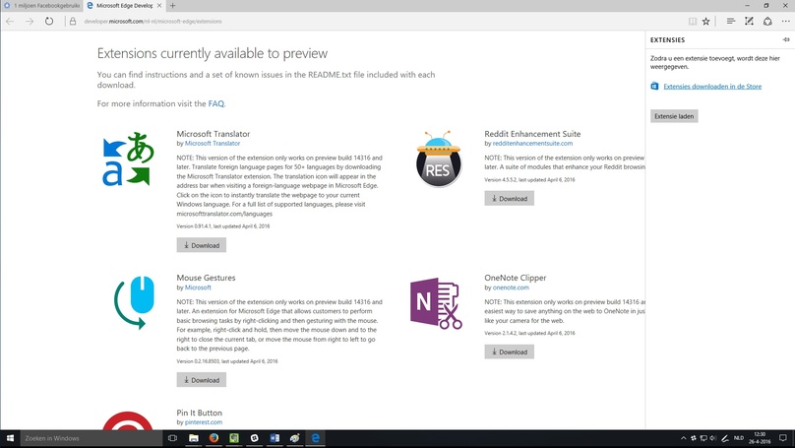Click Extensies downloaden in de Store link
The width and height of the screenshot is (795, 448).
click(x=712, y=87)
